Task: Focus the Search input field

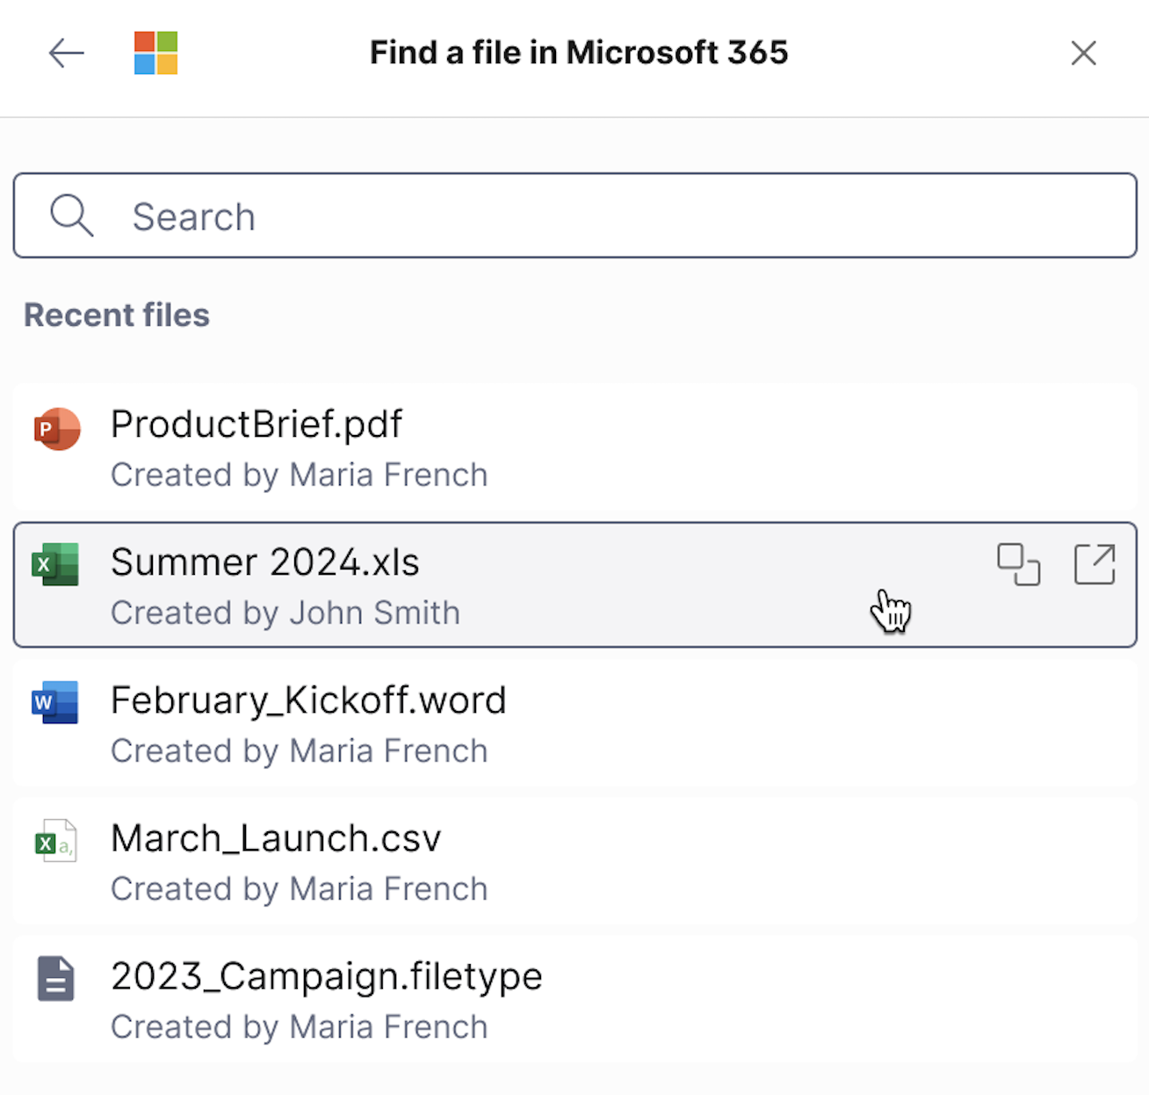Action: click(x=575, y=215)
